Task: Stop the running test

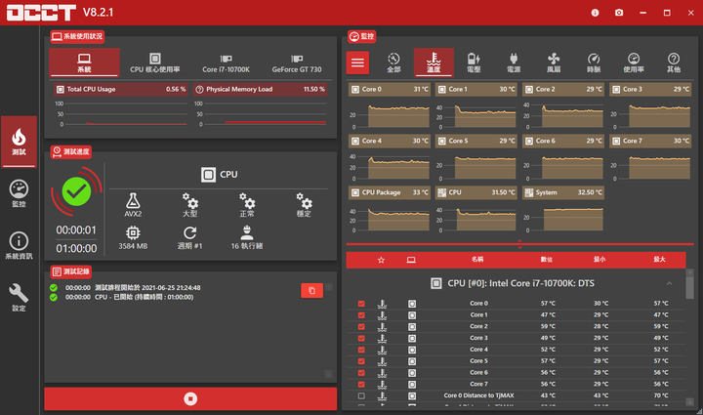Action: pyautogui.click(x=190, y=398)
